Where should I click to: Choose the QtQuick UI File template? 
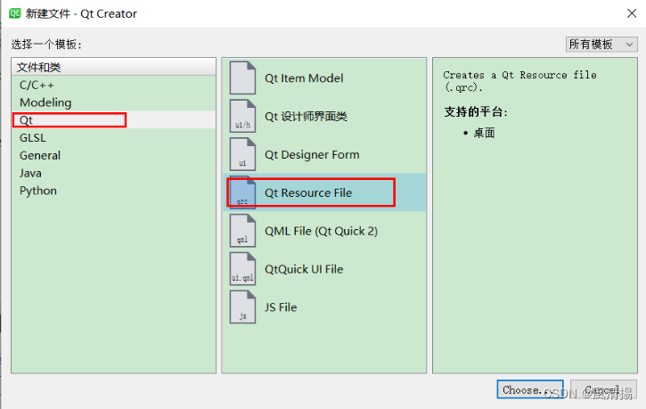pyautogui.click(x=323, y=269)
